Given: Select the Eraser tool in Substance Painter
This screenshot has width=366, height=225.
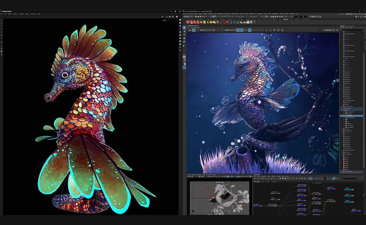Looking at the screenshot, I should (x=1, y=23).
